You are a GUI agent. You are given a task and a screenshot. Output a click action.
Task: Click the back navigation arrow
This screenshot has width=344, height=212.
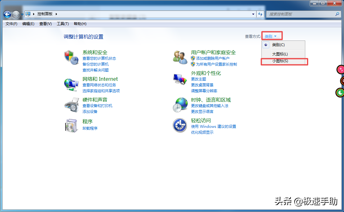pyautogui.click(x=7, y=14)
